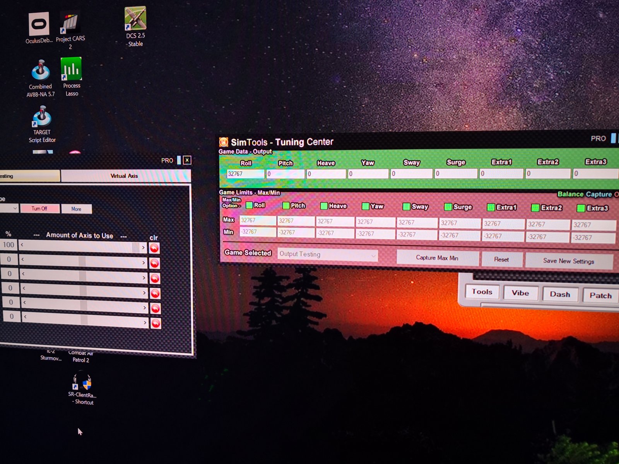Click the Pitch game data output field

click(x=286, y=174)
